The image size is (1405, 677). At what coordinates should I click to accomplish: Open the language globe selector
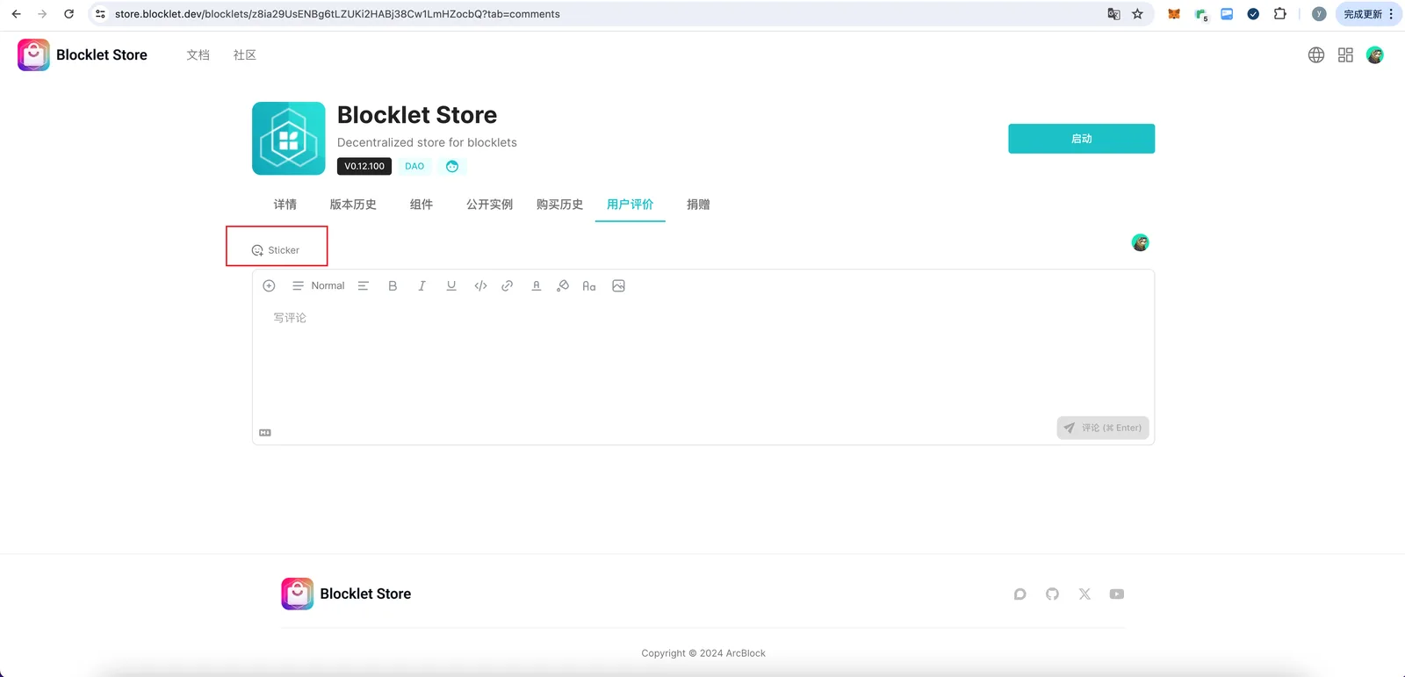point(1316,55)
